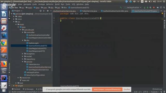166x93 pixels.
Task: Open Terminal tool window
Action: (x=16, y=89)
